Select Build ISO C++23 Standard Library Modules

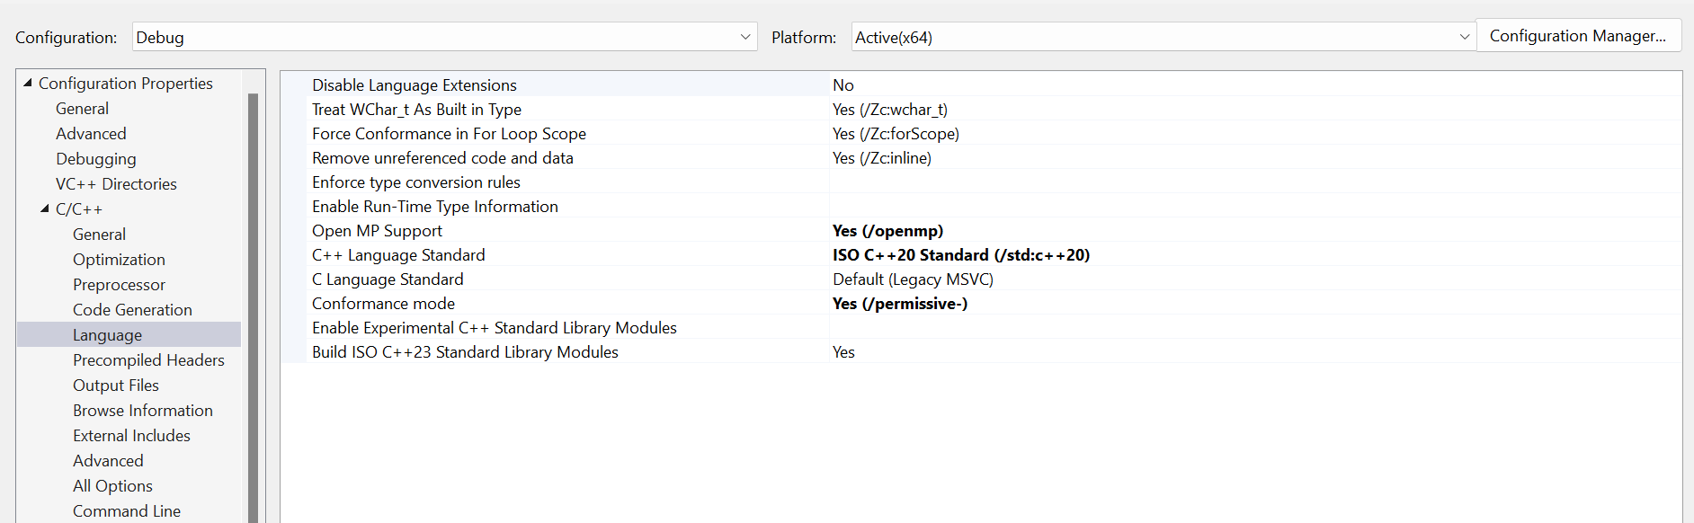(980, 352)
